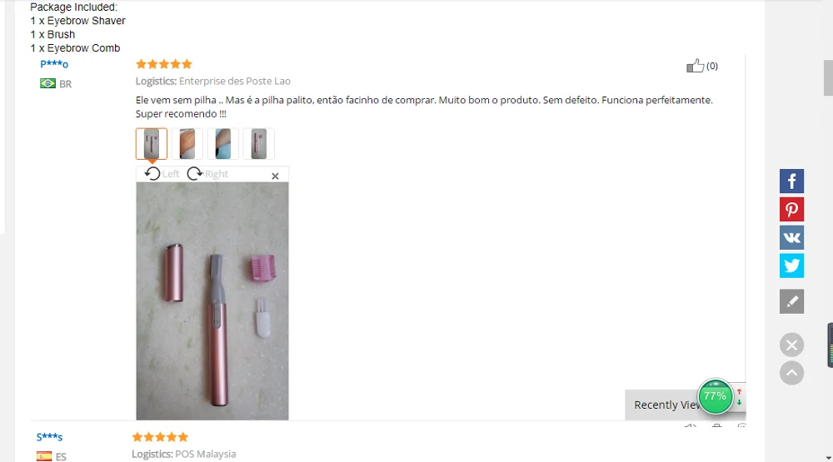Select the first review photo thumbnail
This screenshot has height=462, width=833.
tap(152, 143)
